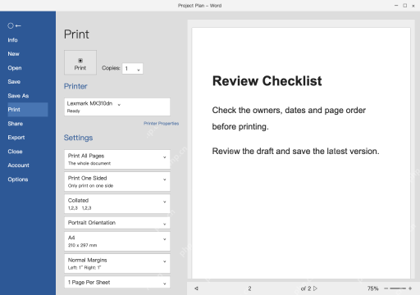
Task: Open the Account section
Action: click(18, 166)
